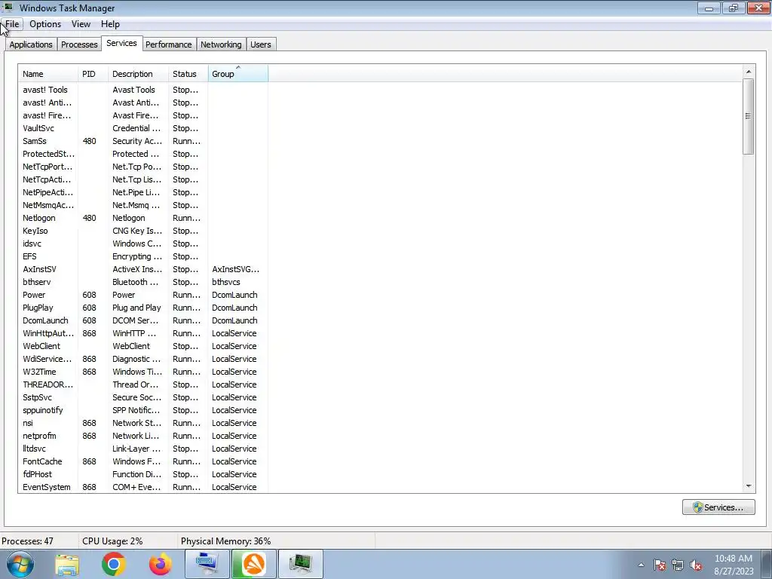The height and width of the screenshot is (579, 772).
Task: Select the SstpSvc service row
Action: point(142,397)
